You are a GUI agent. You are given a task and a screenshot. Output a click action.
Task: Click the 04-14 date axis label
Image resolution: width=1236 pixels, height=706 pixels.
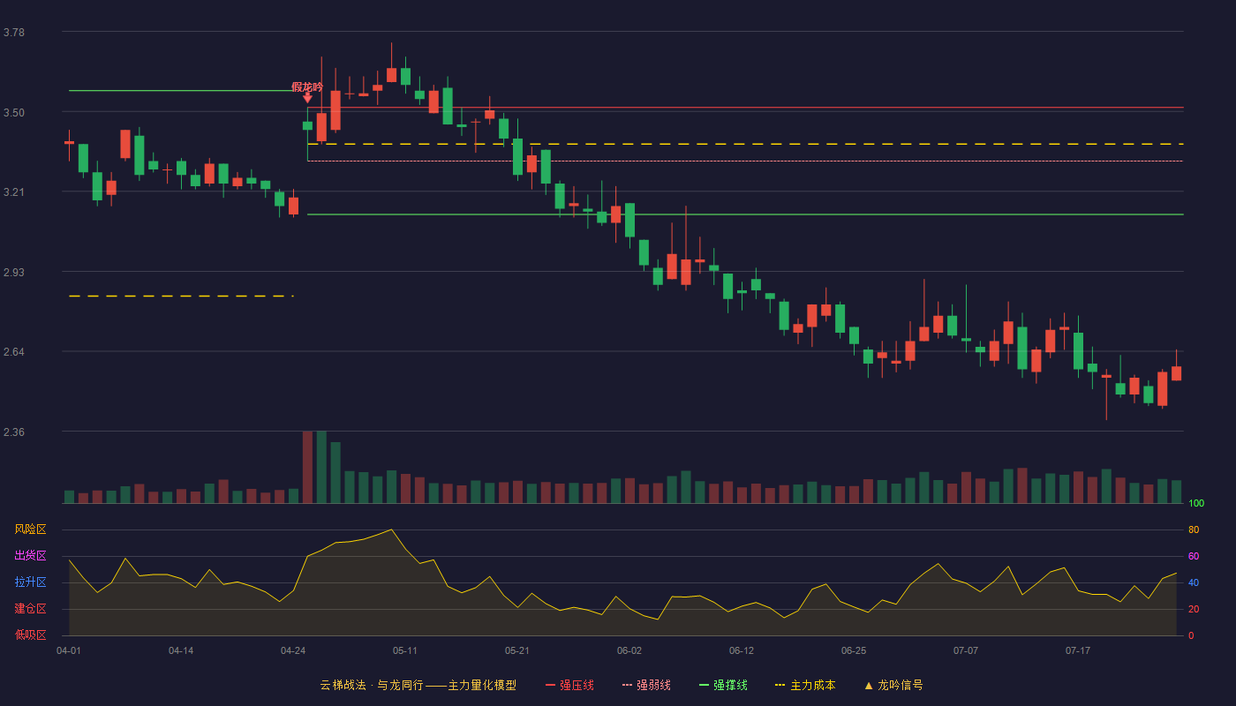click(181, 650)
